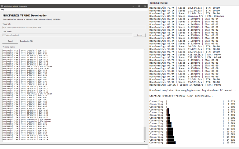Click the line with speed 19.32MiB/s
This screenshot has height=149, width=239.
[x=25, y=92]
